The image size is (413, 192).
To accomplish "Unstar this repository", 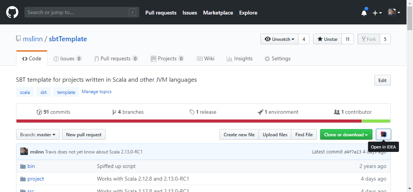I will [x=327, y=39].
